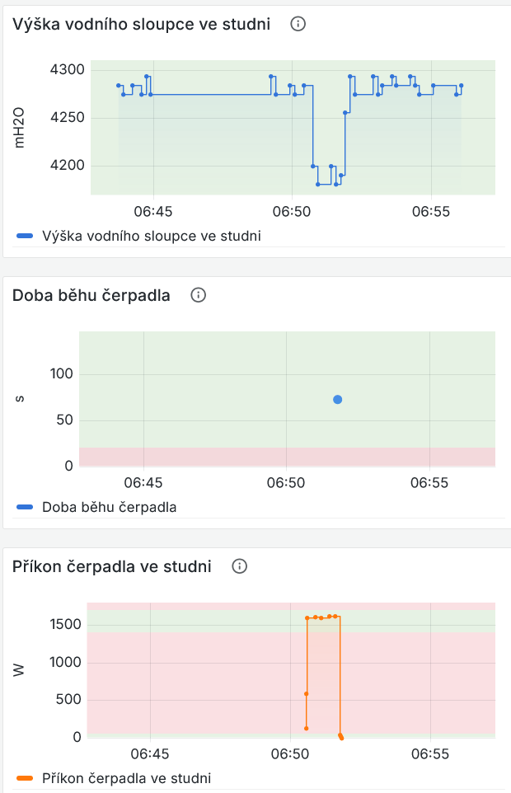Screen dimensions: 511x793
Task: Select legend label Doba běhu čerpadla
Action: point(109,507)
